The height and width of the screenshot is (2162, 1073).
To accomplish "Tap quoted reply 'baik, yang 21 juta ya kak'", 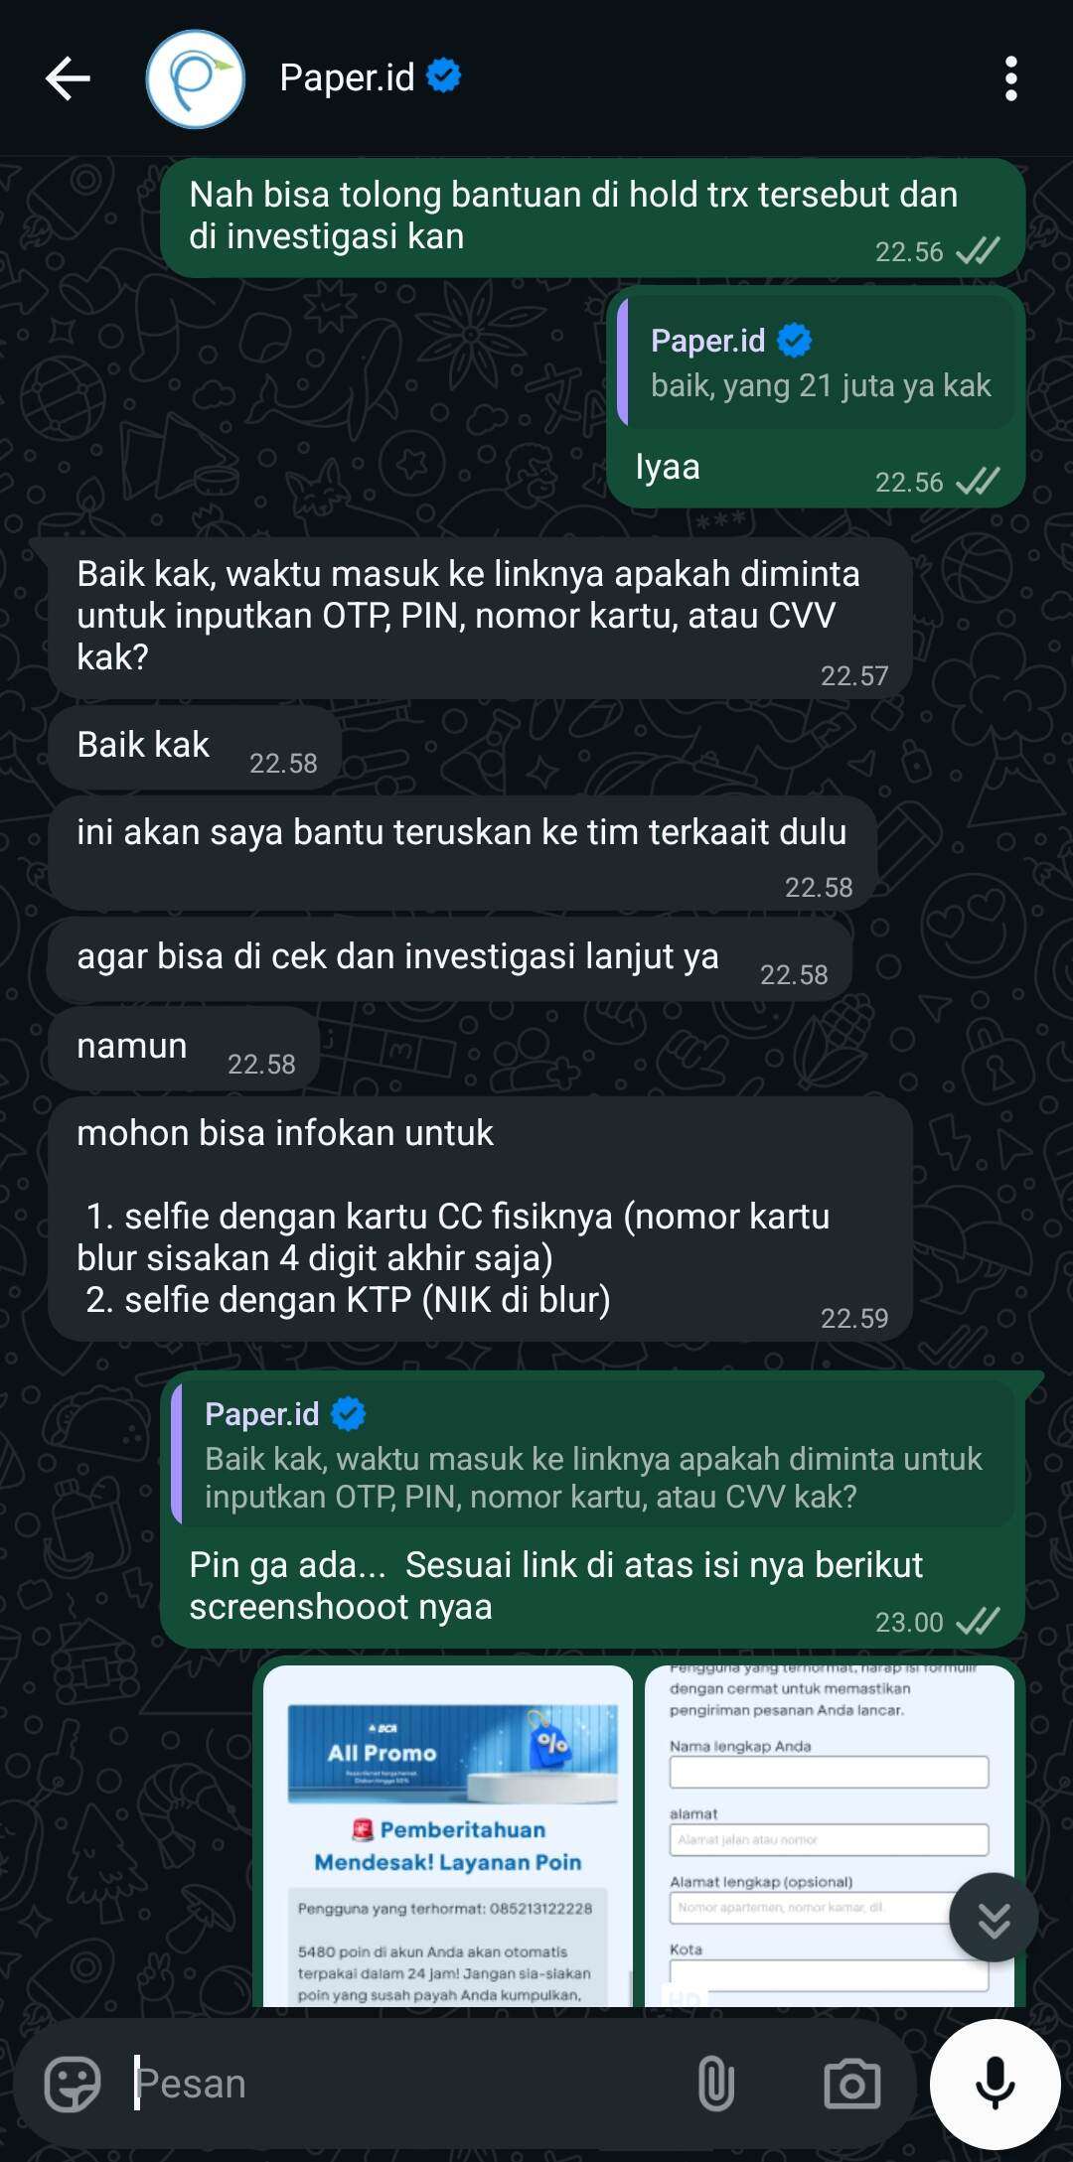I will click(x=817, y=361).
